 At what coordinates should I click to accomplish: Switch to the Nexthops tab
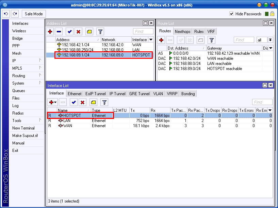click(182, 32)
